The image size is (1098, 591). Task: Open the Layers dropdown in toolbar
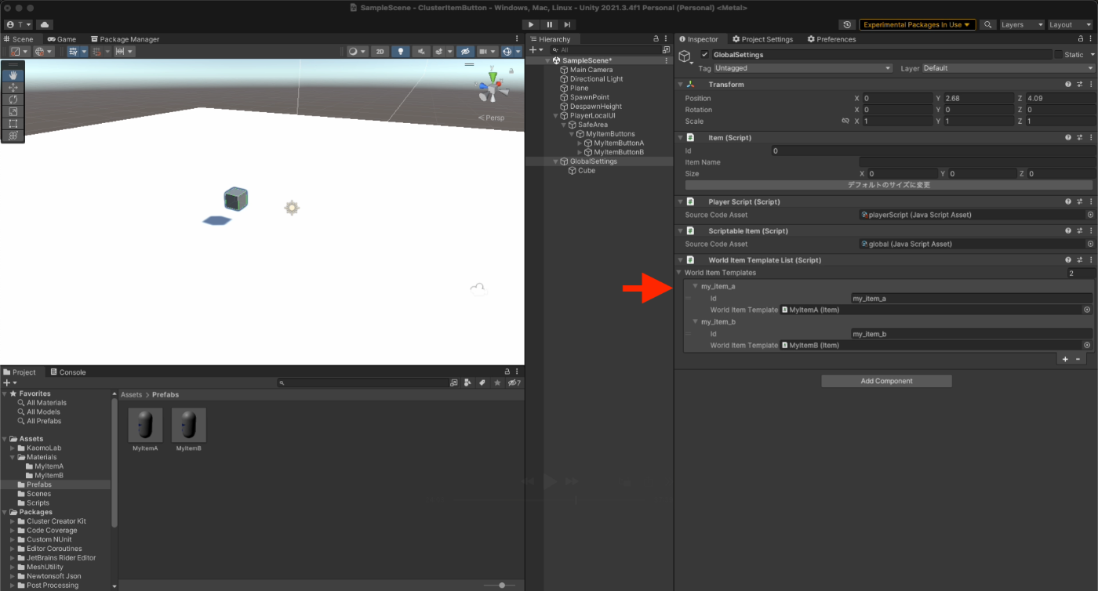pyautogui.click(x=1022, y=25)
